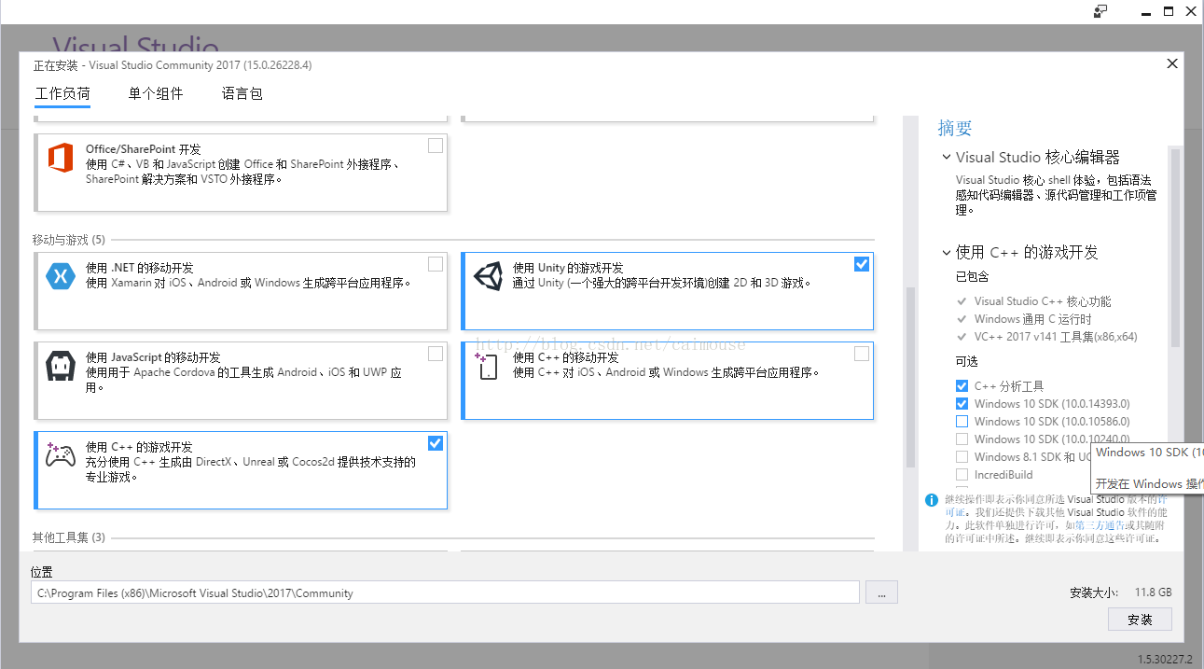This screenshot has width=1204, height=669.
Task: Check the Office/SharePoint 开发 workload checkbox
Action: click(436, 146)
